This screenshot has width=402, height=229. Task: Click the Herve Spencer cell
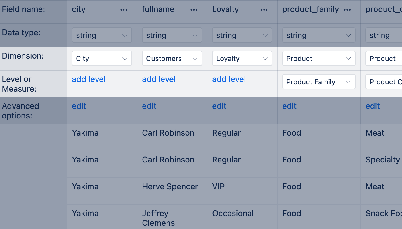click(x=170, y=187)
